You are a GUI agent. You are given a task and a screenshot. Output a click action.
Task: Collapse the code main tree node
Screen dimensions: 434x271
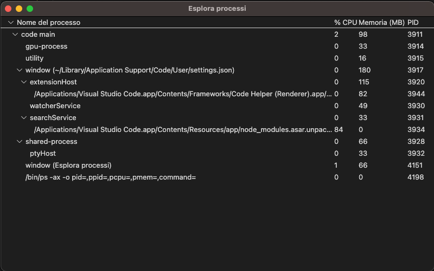click(x=15, y=34)
